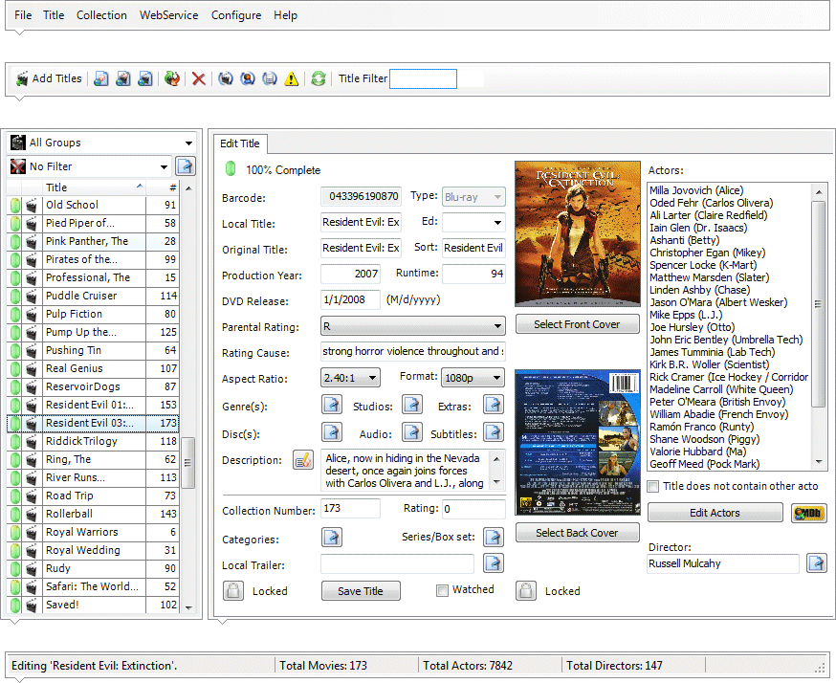Open the WebService menu

click(168, 14)
